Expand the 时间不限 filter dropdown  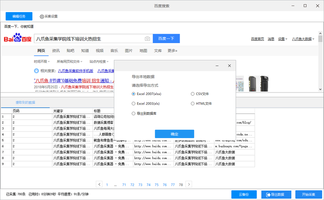tap(42, 61)
